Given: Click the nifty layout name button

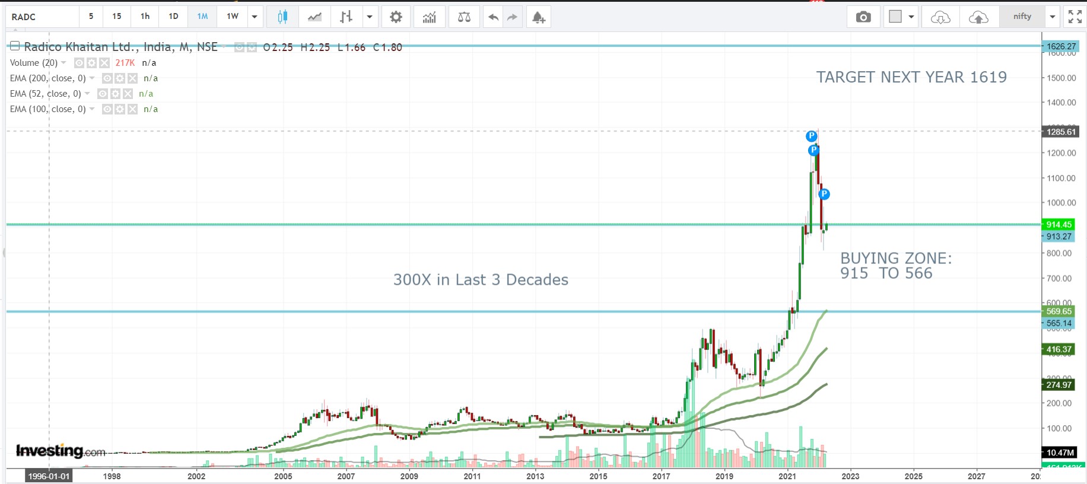Looking at the screenshot, I should pyautogui.click(x=1022, y=17).
